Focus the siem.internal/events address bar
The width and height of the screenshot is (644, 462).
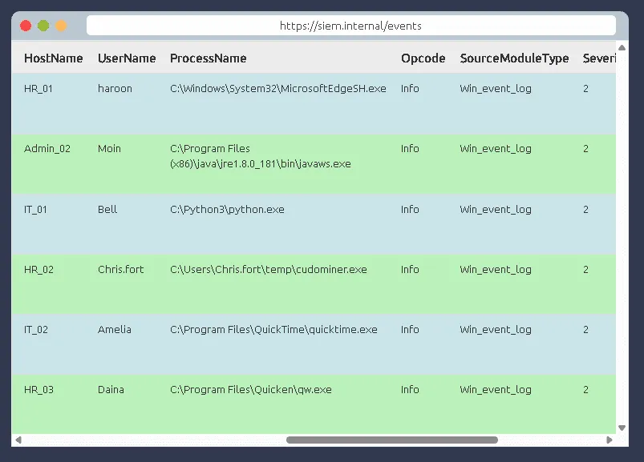pos(350,26)
